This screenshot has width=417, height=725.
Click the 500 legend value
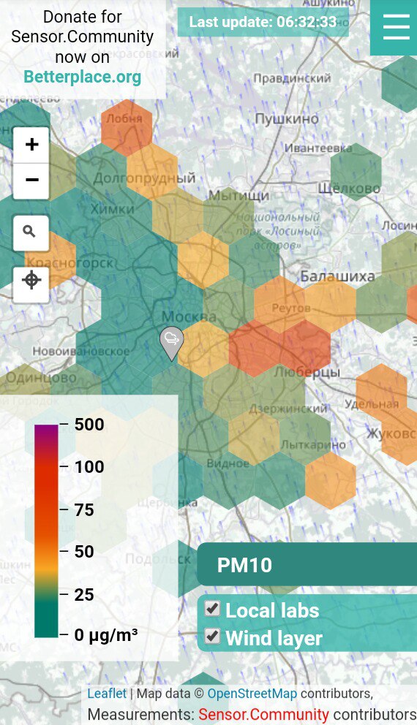click(89, 425)
